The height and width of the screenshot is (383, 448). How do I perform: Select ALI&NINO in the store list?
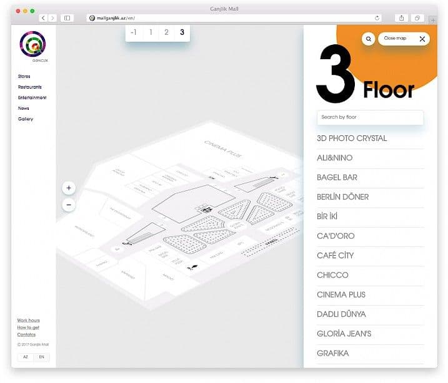click(x=371, y=158)
